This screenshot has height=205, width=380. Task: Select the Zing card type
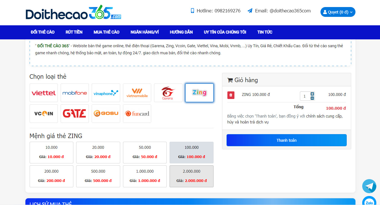click(x=199, y=93)
